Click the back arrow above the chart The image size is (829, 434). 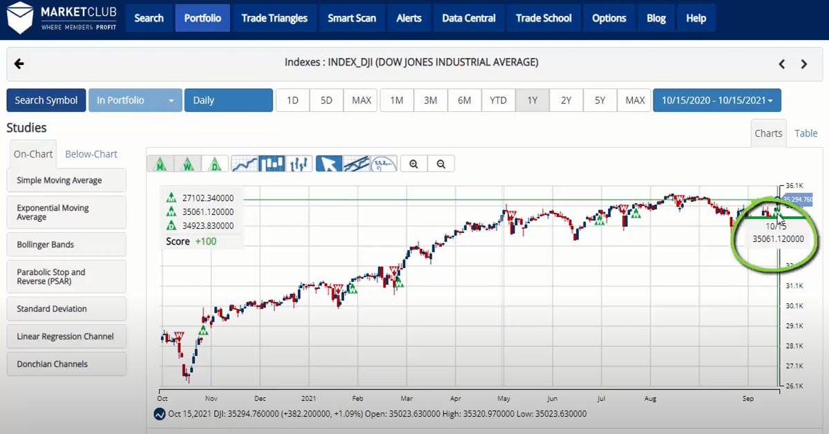pyautogui.click(x=19, y=63)
